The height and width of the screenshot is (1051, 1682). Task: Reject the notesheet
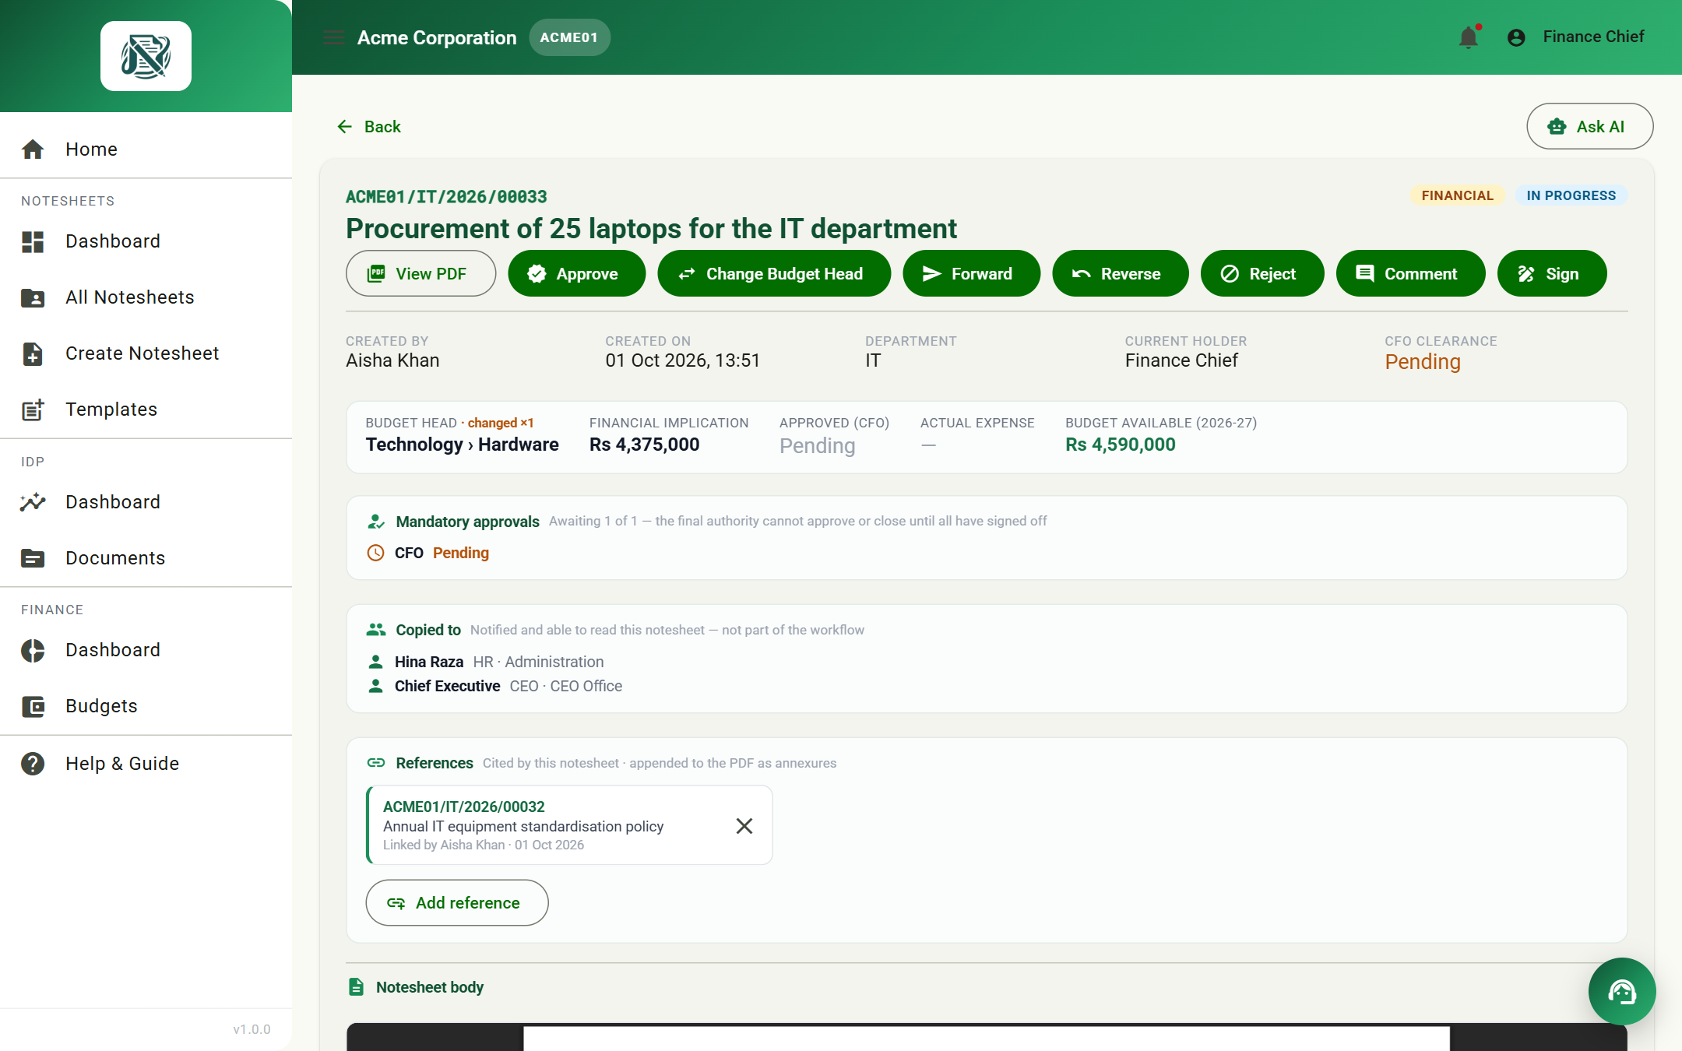tap(1261, 273)
